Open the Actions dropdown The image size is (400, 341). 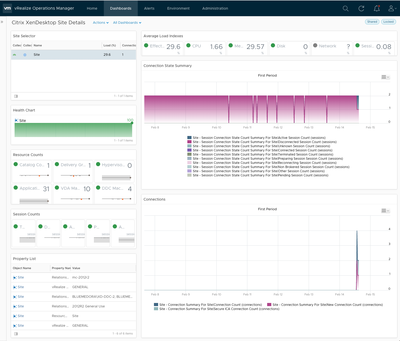pos(101,23)
